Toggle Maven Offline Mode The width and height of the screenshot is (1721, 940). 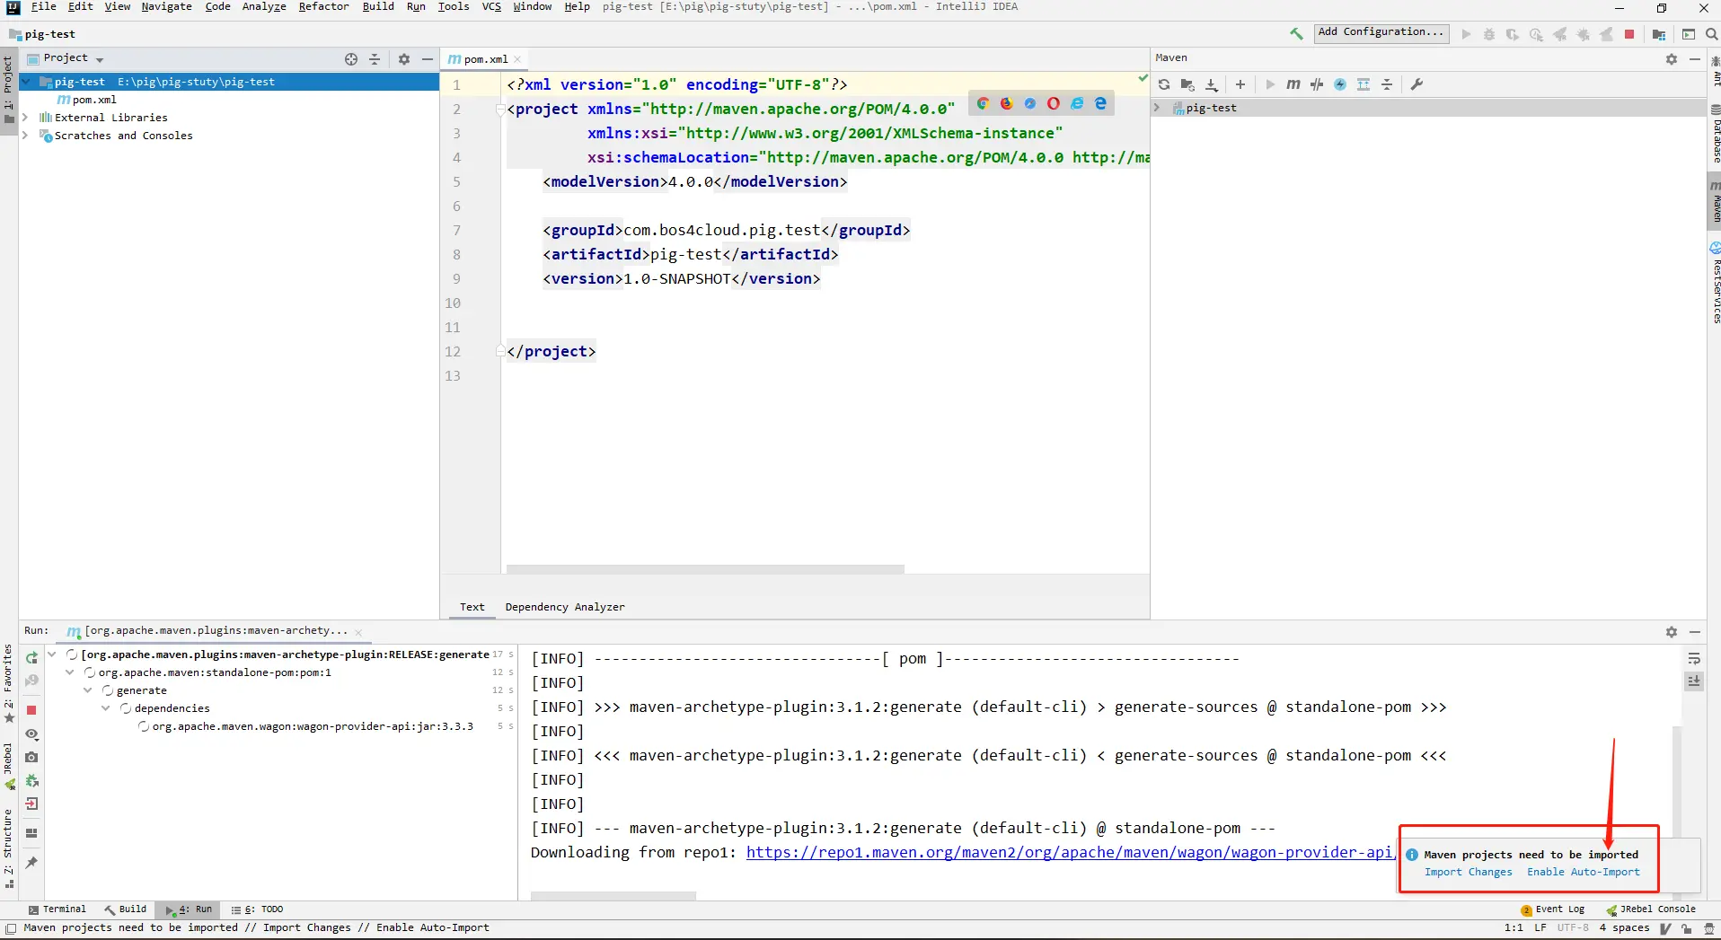1317,84
